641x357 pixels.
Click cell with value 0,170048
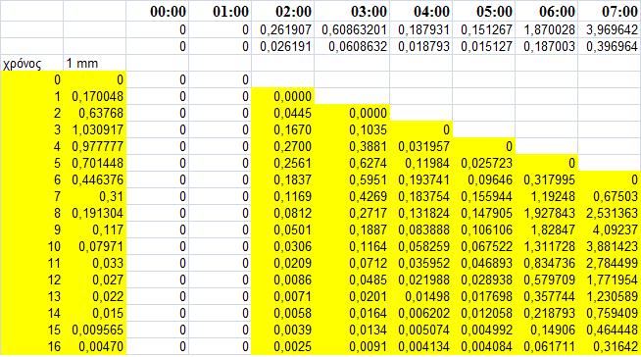95,96
